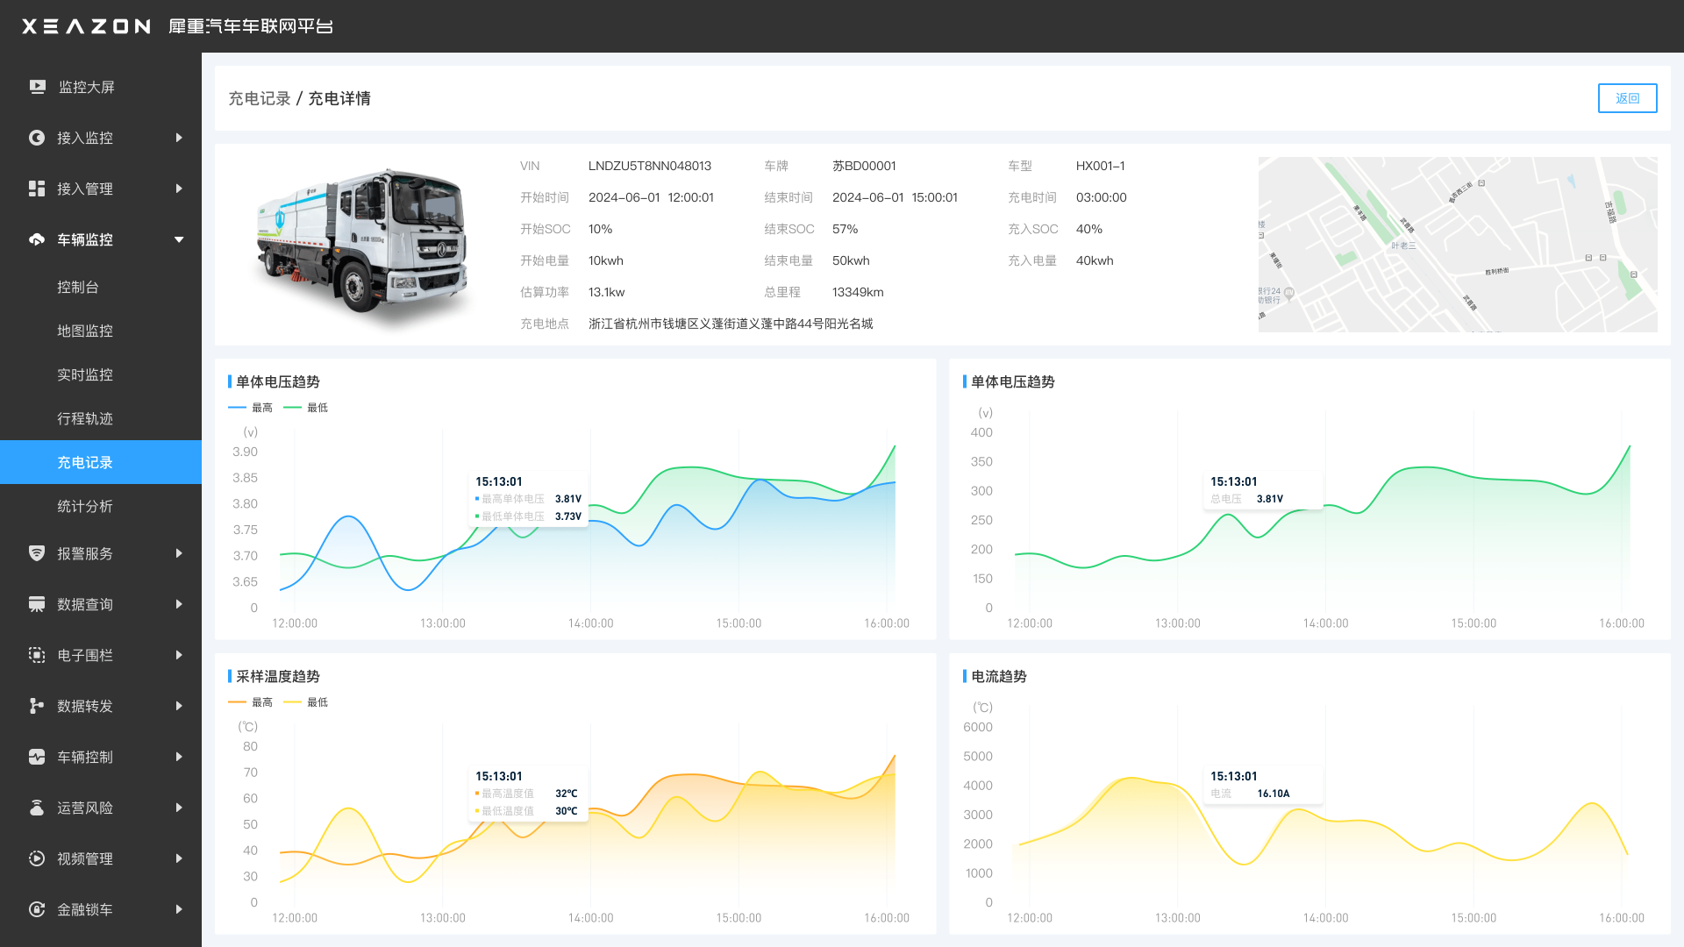This screenshot has height=947, width=1684.
Task: Open the 监控大屏 menu item
Action: (101, 87)
